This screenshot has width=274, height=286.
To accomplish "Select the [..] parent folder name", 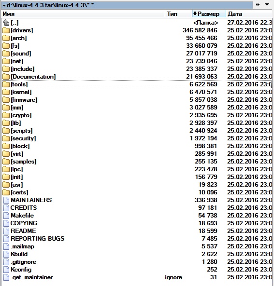I will (x=14, y=23).
